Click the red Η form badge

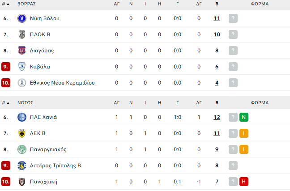(244, 182)
